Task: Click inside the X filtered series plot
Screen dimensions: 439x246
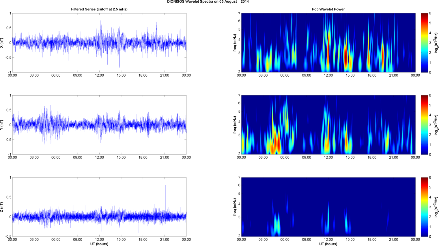Action: point(99,43)
